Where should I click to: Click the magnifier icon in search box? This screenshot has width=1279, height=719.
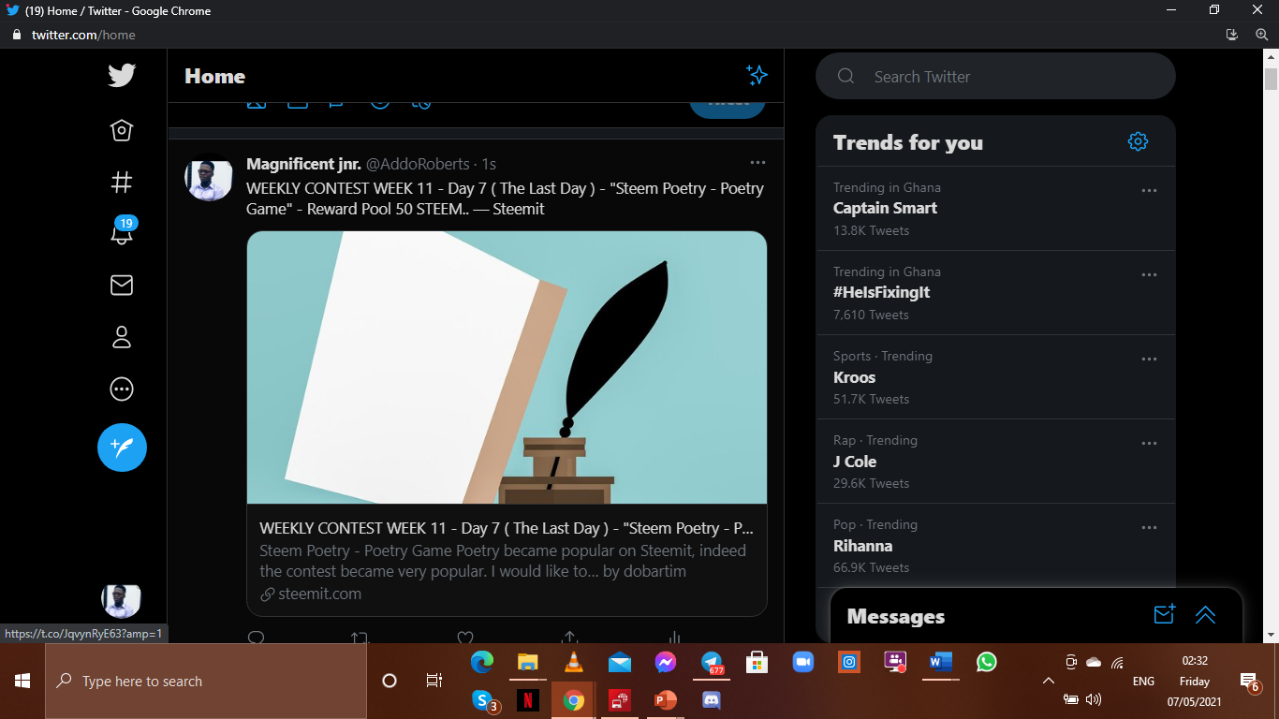(845, 76)
